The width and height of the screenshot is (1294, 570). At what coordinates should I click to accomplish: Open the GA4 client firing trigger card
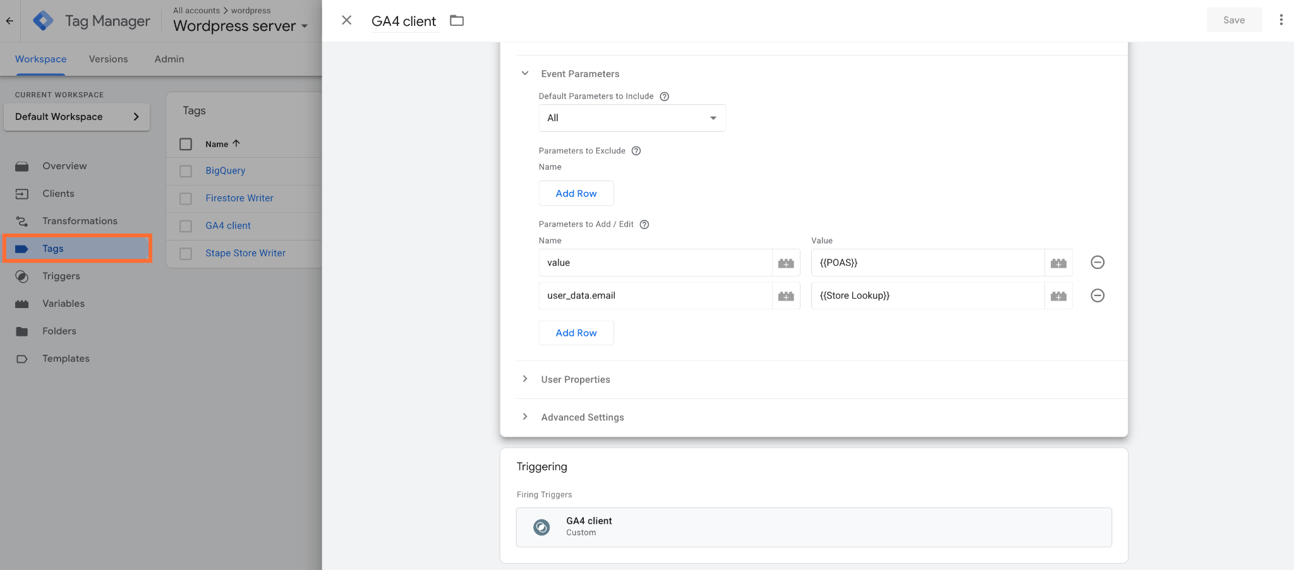(x=814, y=527)
